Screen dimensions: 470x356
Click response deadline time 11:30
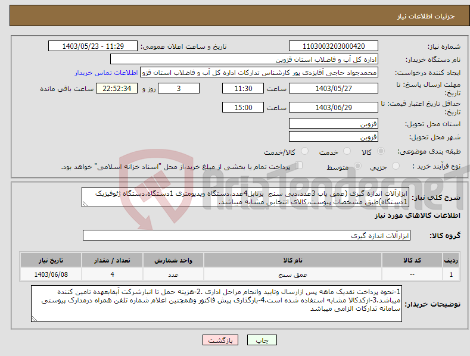click(243, 88)
